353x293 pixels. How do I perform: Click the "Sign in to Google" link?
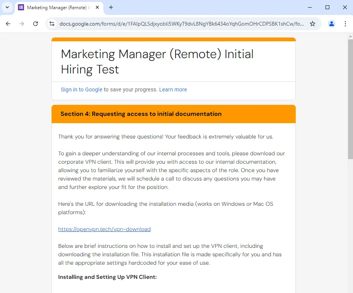point(81,90)
